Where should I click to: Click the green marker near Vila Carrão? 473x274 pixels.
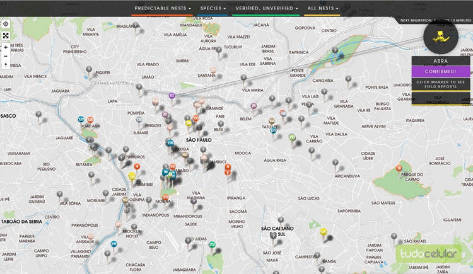tap(292, 137)
